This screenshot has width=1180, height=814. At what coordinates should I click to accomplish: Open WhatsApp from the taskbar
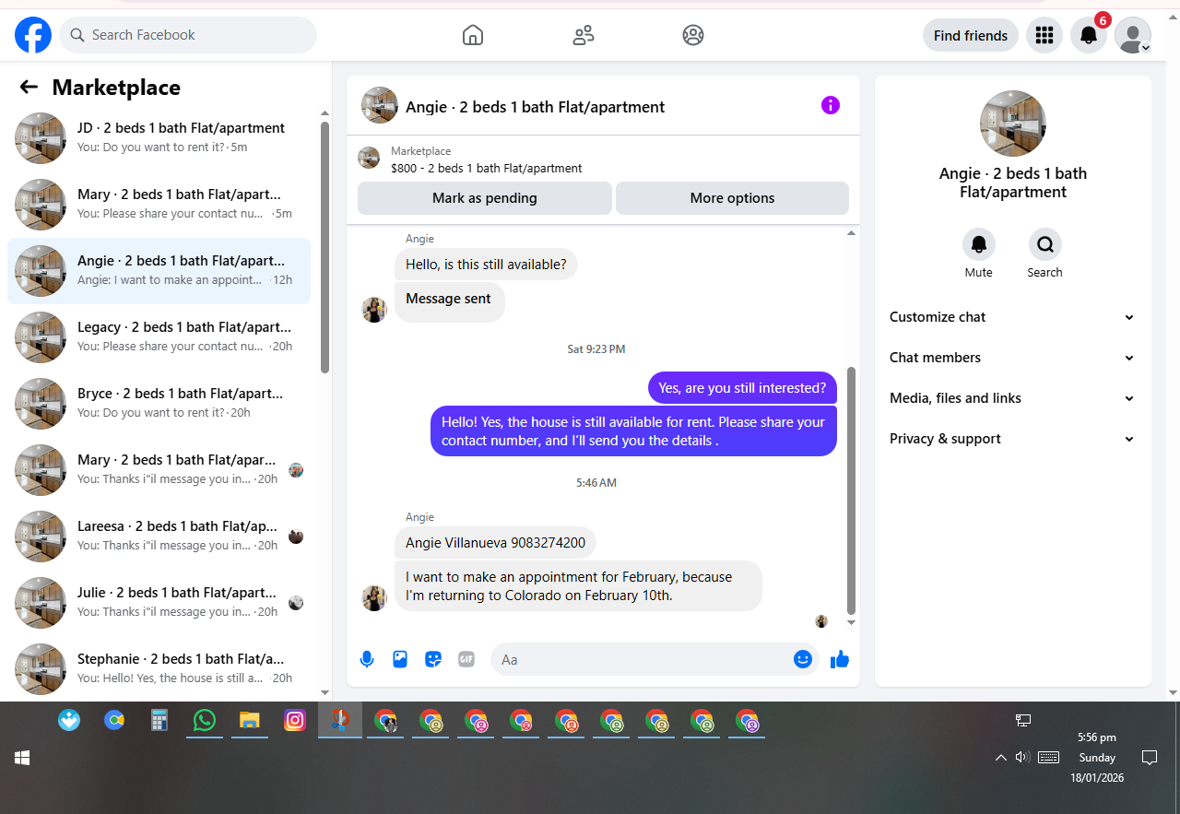[x=205, y=721]
